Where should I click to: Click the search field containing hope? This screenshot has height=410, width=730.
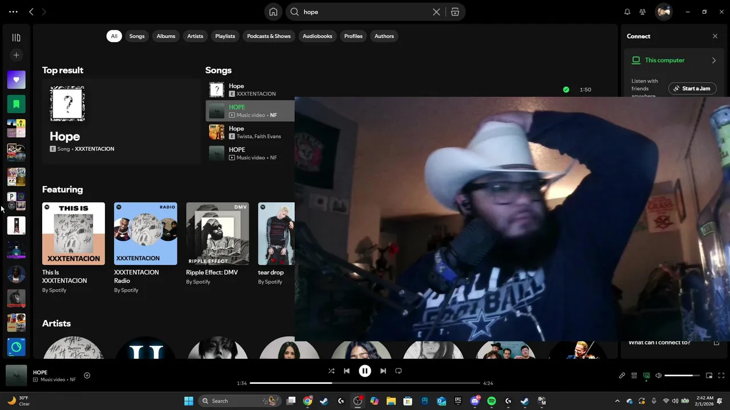[x=365, y=12]
